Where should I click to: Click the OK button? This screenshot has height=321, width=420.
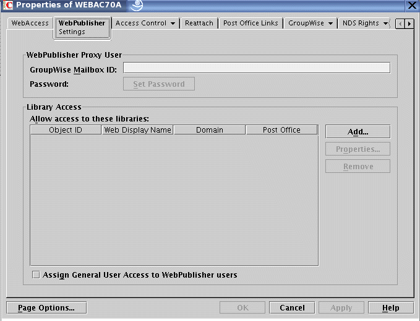242,307
